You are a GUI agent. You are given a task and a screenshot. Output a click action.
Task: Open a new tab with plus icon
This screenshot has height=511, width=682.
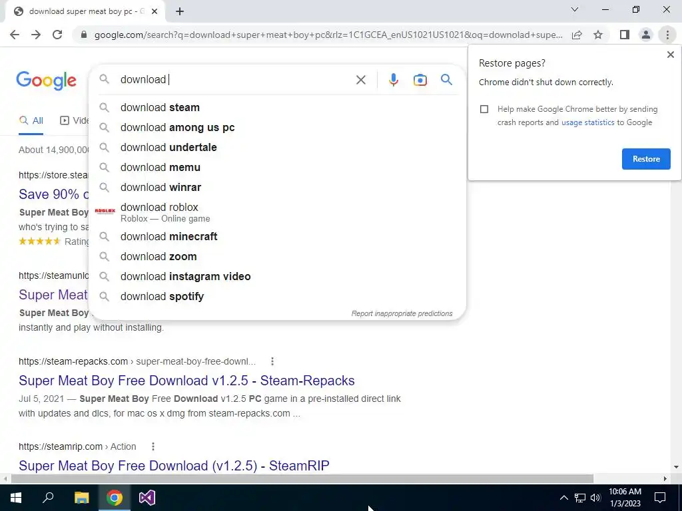180,12
